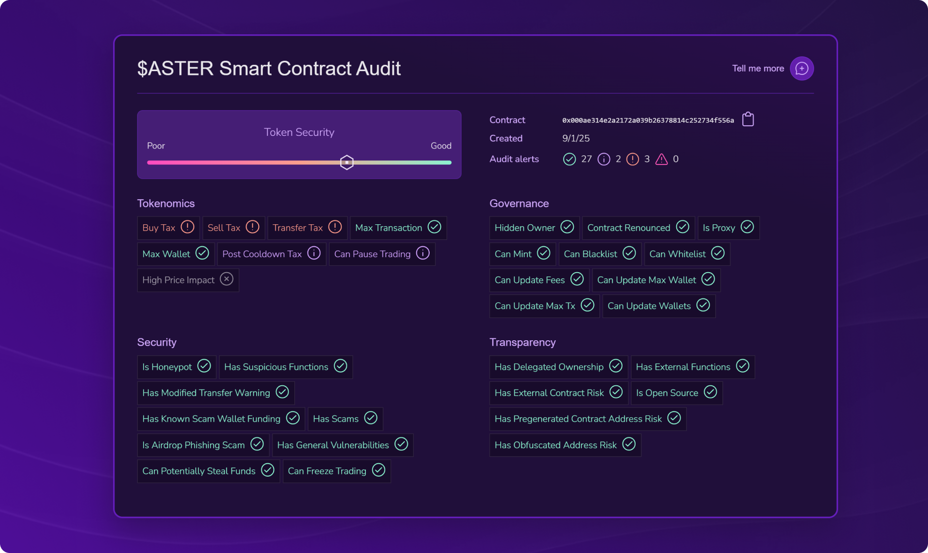Click the Buy Tax warning icon
Viewport: 928px width, 553px height.
188,227
